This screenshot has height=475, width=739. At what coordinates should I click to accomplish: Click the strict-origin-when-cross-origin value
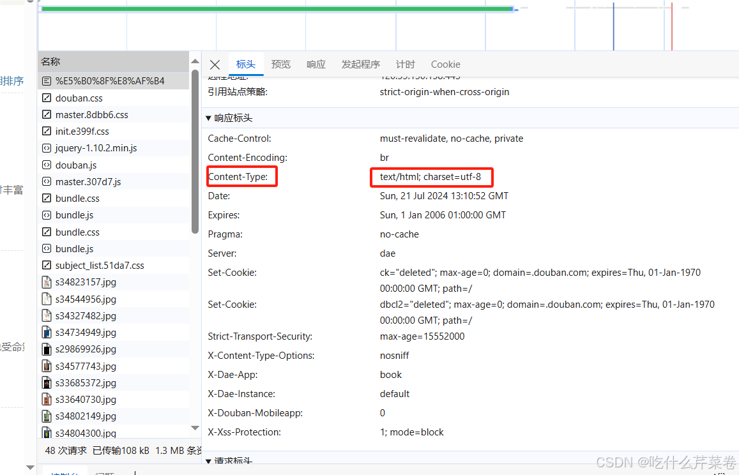tap(445, 92)
